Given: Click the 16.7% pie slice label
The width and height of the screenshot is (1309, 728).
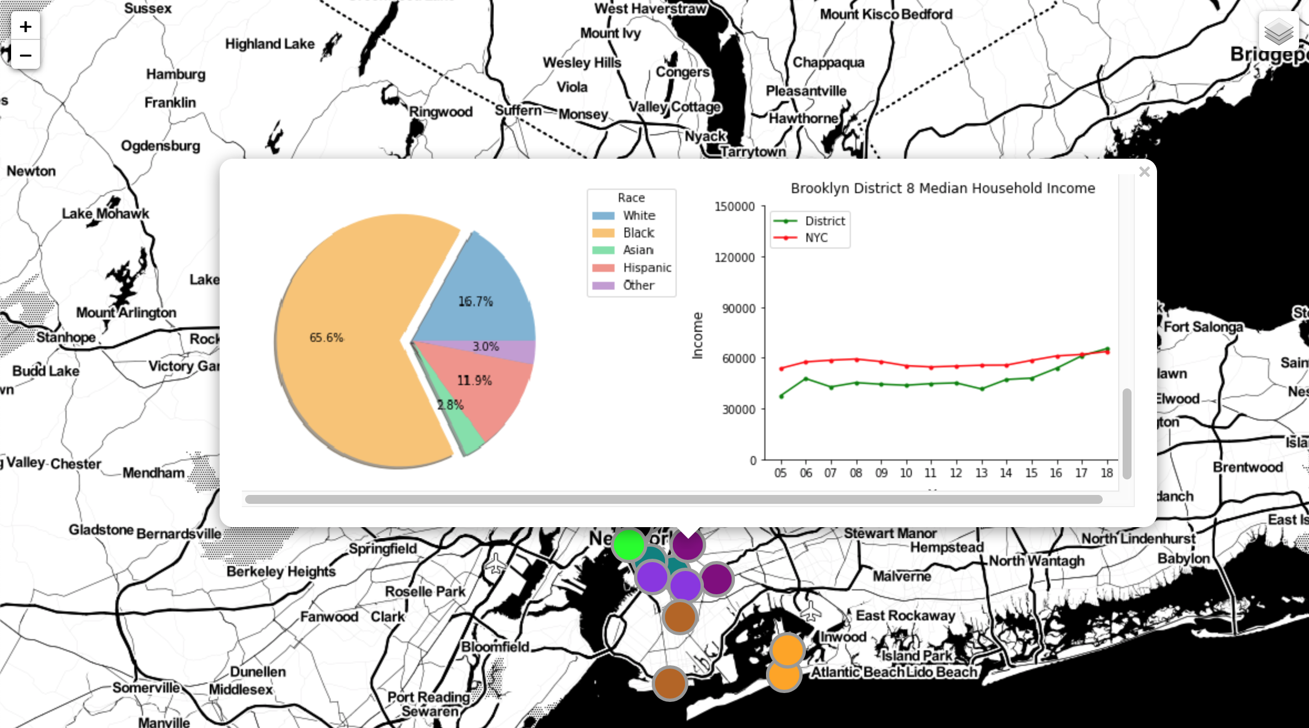Looking at the screenshot, I should tap(475, 301).
